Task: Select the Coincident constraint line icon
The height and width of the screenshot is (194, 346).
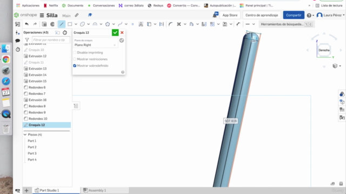Action: pyautogui.click(x=248, y=24)
